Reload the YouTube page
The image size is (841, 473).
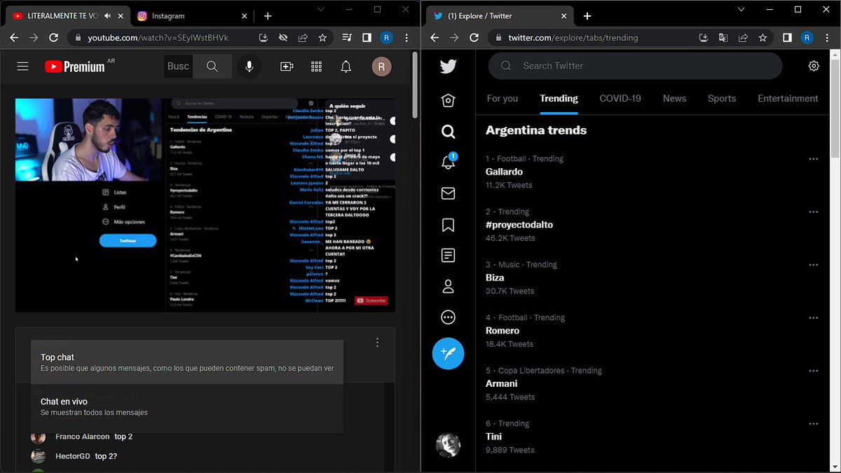click(53, 38)
